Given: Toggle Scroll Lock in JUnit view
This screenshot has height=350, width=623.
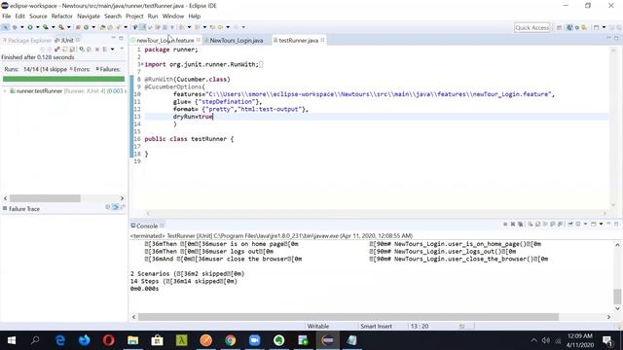Looking at the screenshot, I should click(x=72, y=50).
